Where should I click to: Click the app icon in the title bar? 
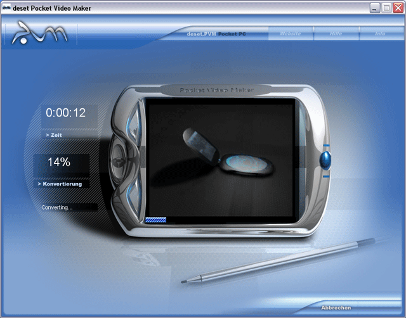coord(6,8)
